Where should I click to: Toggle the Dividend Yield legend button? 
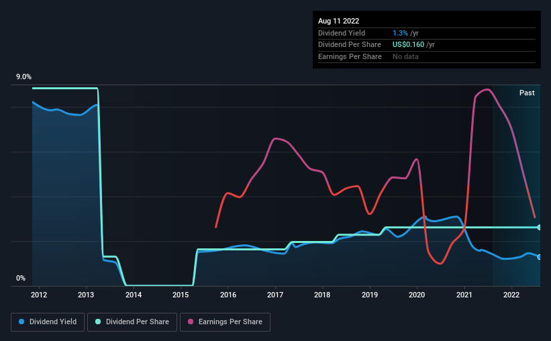[48, 322]
